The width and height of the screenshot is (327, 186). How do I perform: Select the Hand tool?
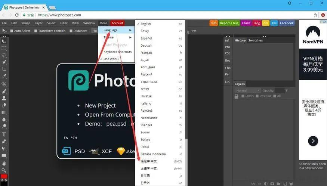point(4,163)
